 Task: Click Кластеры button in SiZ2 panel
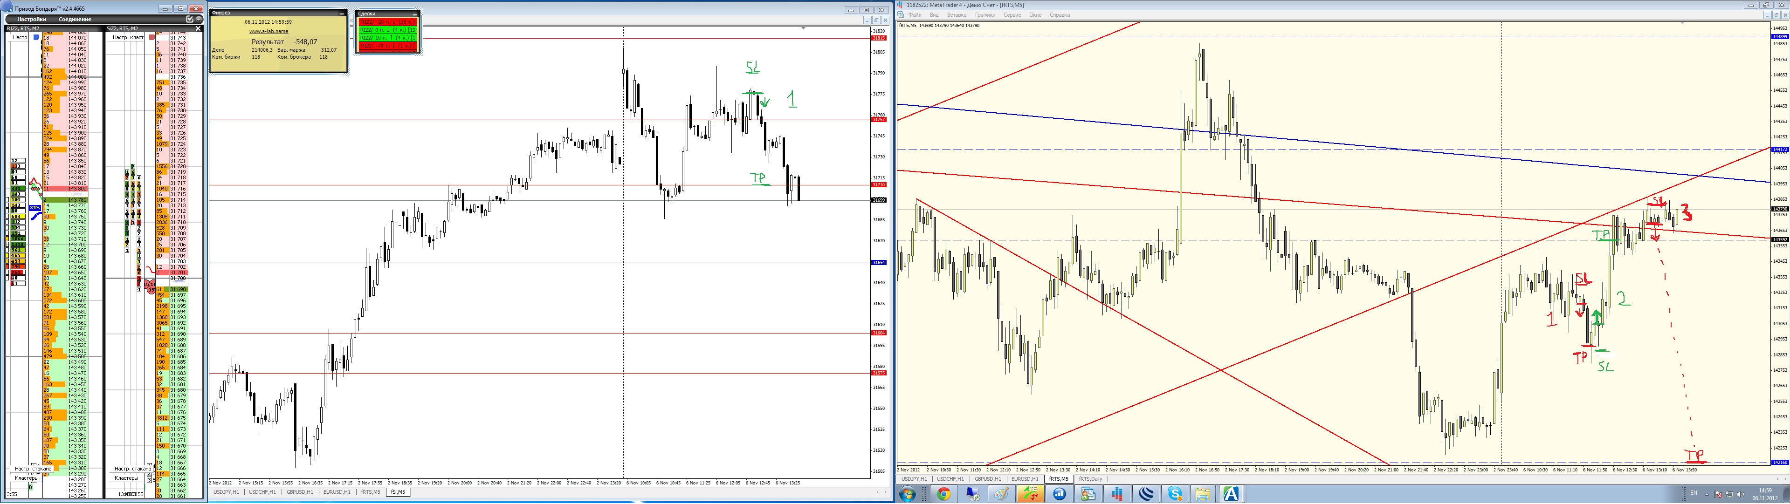point(126,477)
